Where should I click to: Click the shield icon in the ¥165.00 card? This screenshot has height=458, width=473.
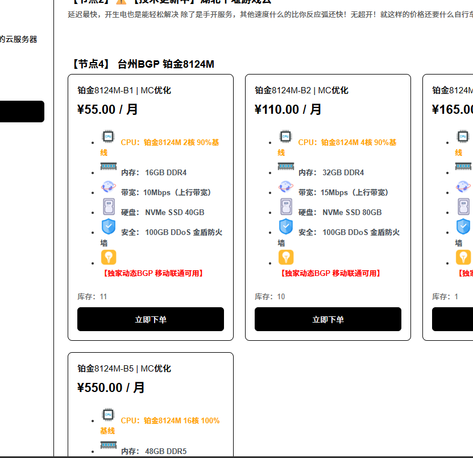463,226
